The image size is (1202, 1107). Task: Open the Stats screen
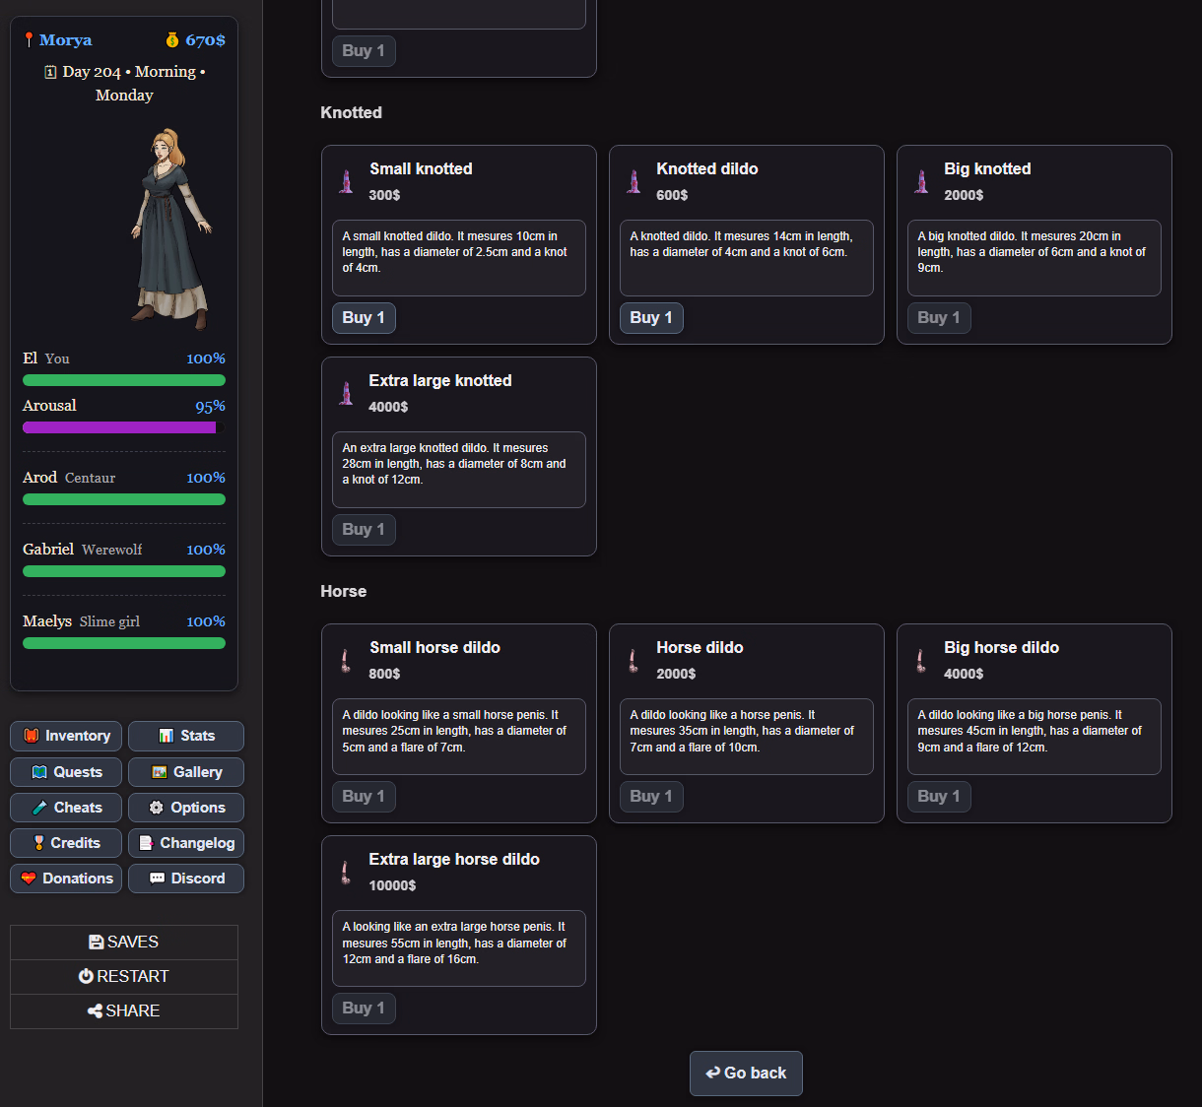point(185,736)
